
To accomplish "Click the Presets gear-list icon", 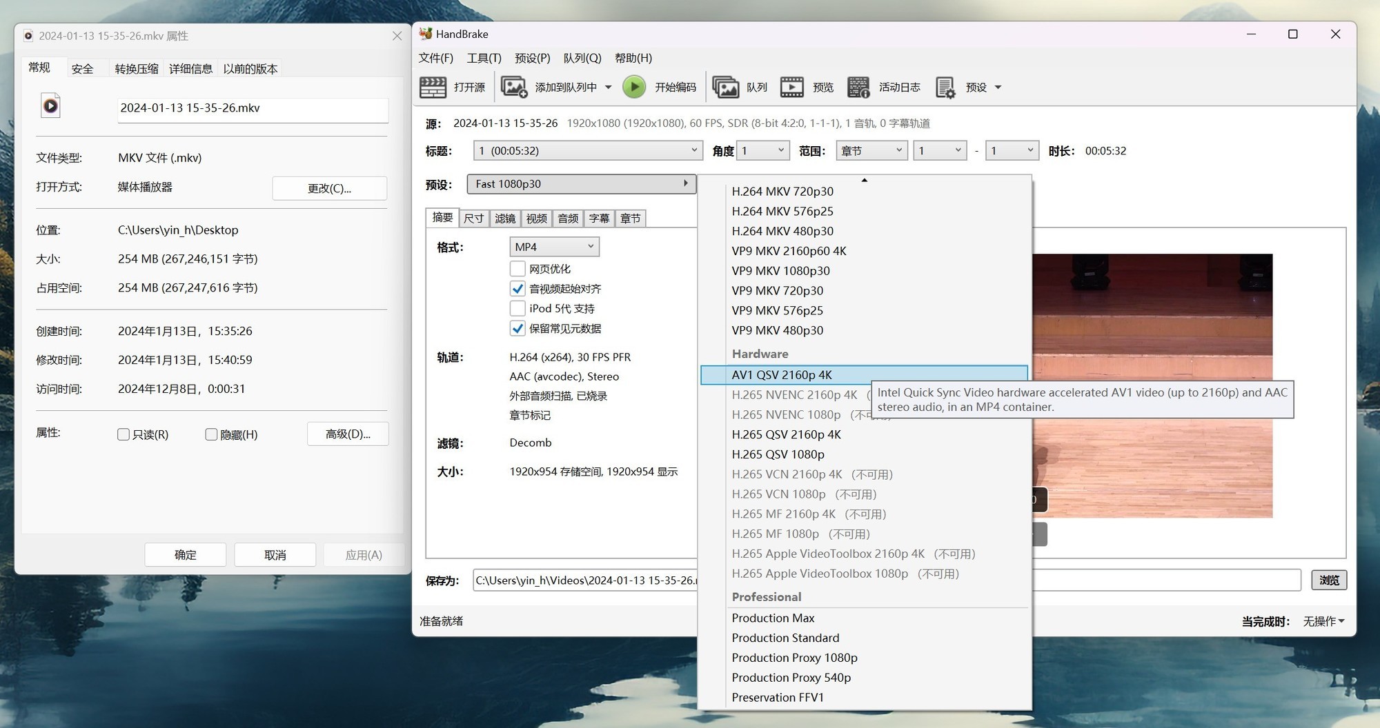I will (x=945, y=88).
